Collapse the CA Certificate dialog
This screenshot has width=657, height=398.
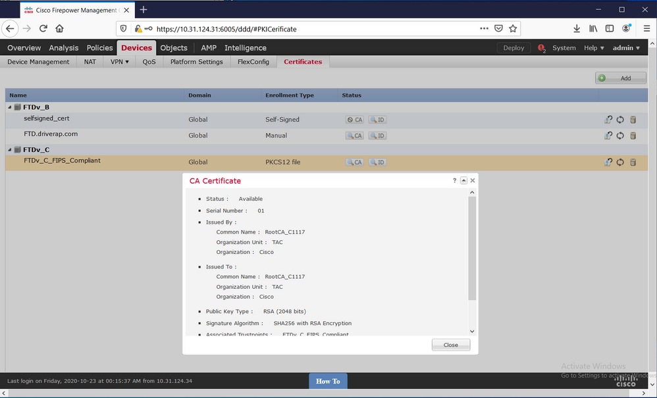tap(463, 180)
